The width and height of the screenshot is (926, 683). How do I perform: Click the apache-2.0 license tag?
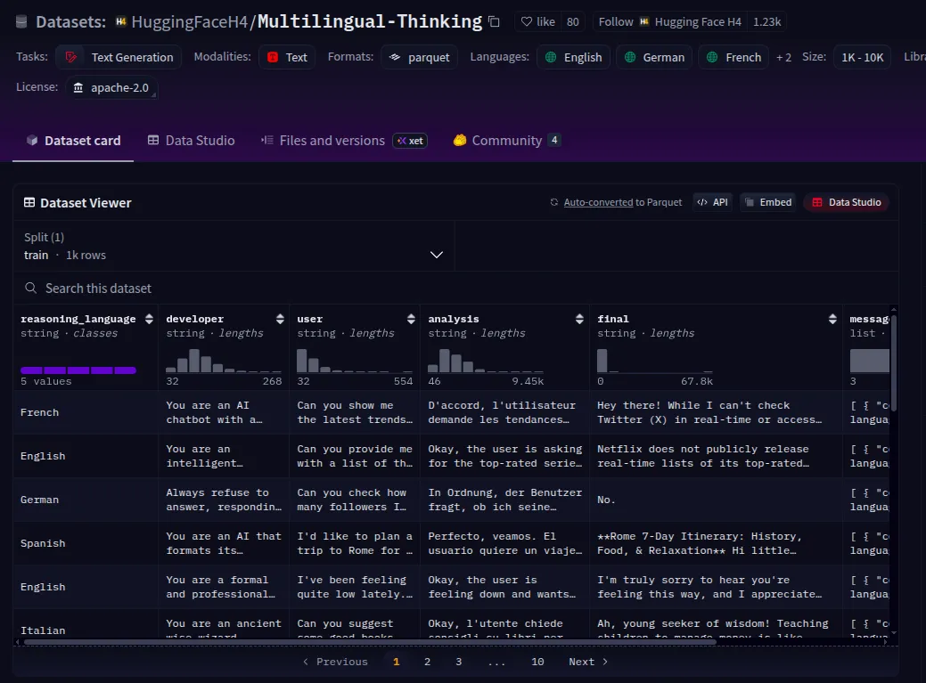coord(111,88)
